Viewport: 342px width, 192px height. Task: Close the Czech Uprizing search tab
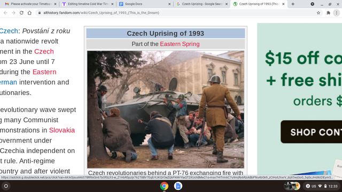227,4
